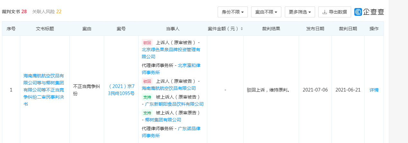408x143 pixels.
Task: Open 海南鹰航航空饮品有限公司 in the 当事人 column
Action: [169, 88]
